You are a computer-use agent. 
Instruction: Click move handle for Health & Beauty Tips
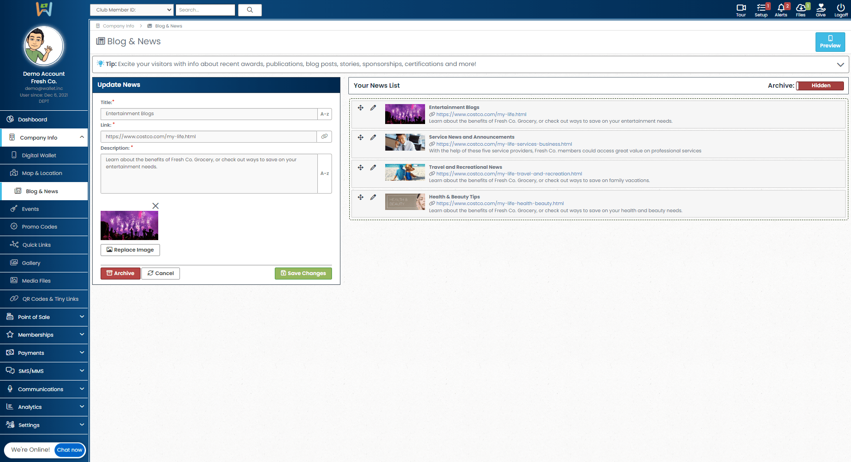[x=361, y=197]
